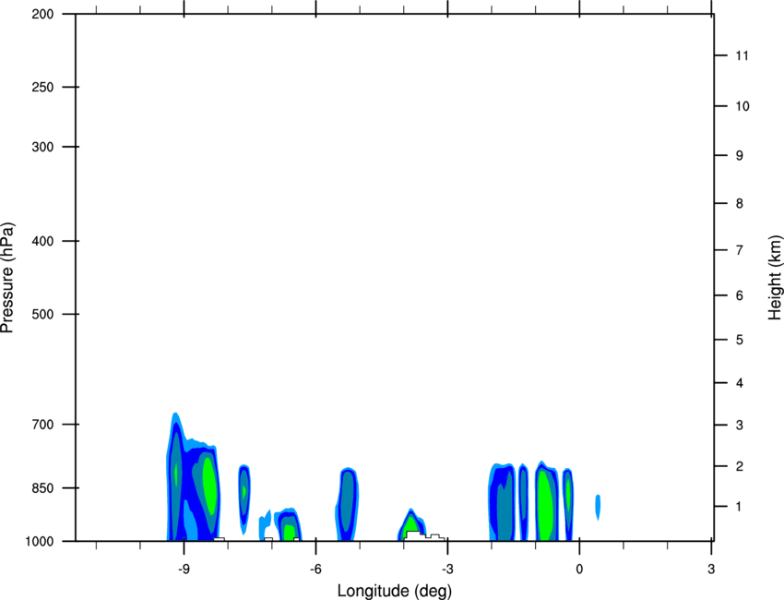Click the pressure label 300
This screenshot has height=600, width=784.
coord(42,147)
